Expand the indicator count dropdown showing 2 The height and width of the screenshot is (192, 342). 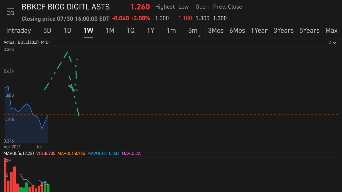[x=332, y=42]
